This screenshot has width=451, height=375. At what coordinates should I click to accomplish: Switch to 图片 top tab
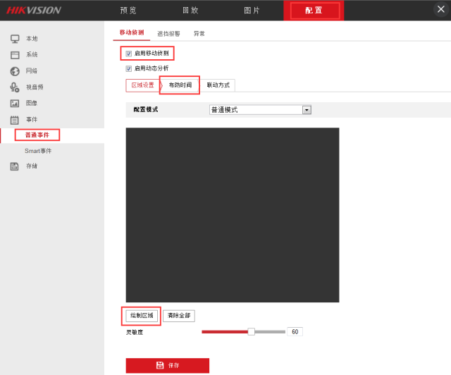[252, 11]
